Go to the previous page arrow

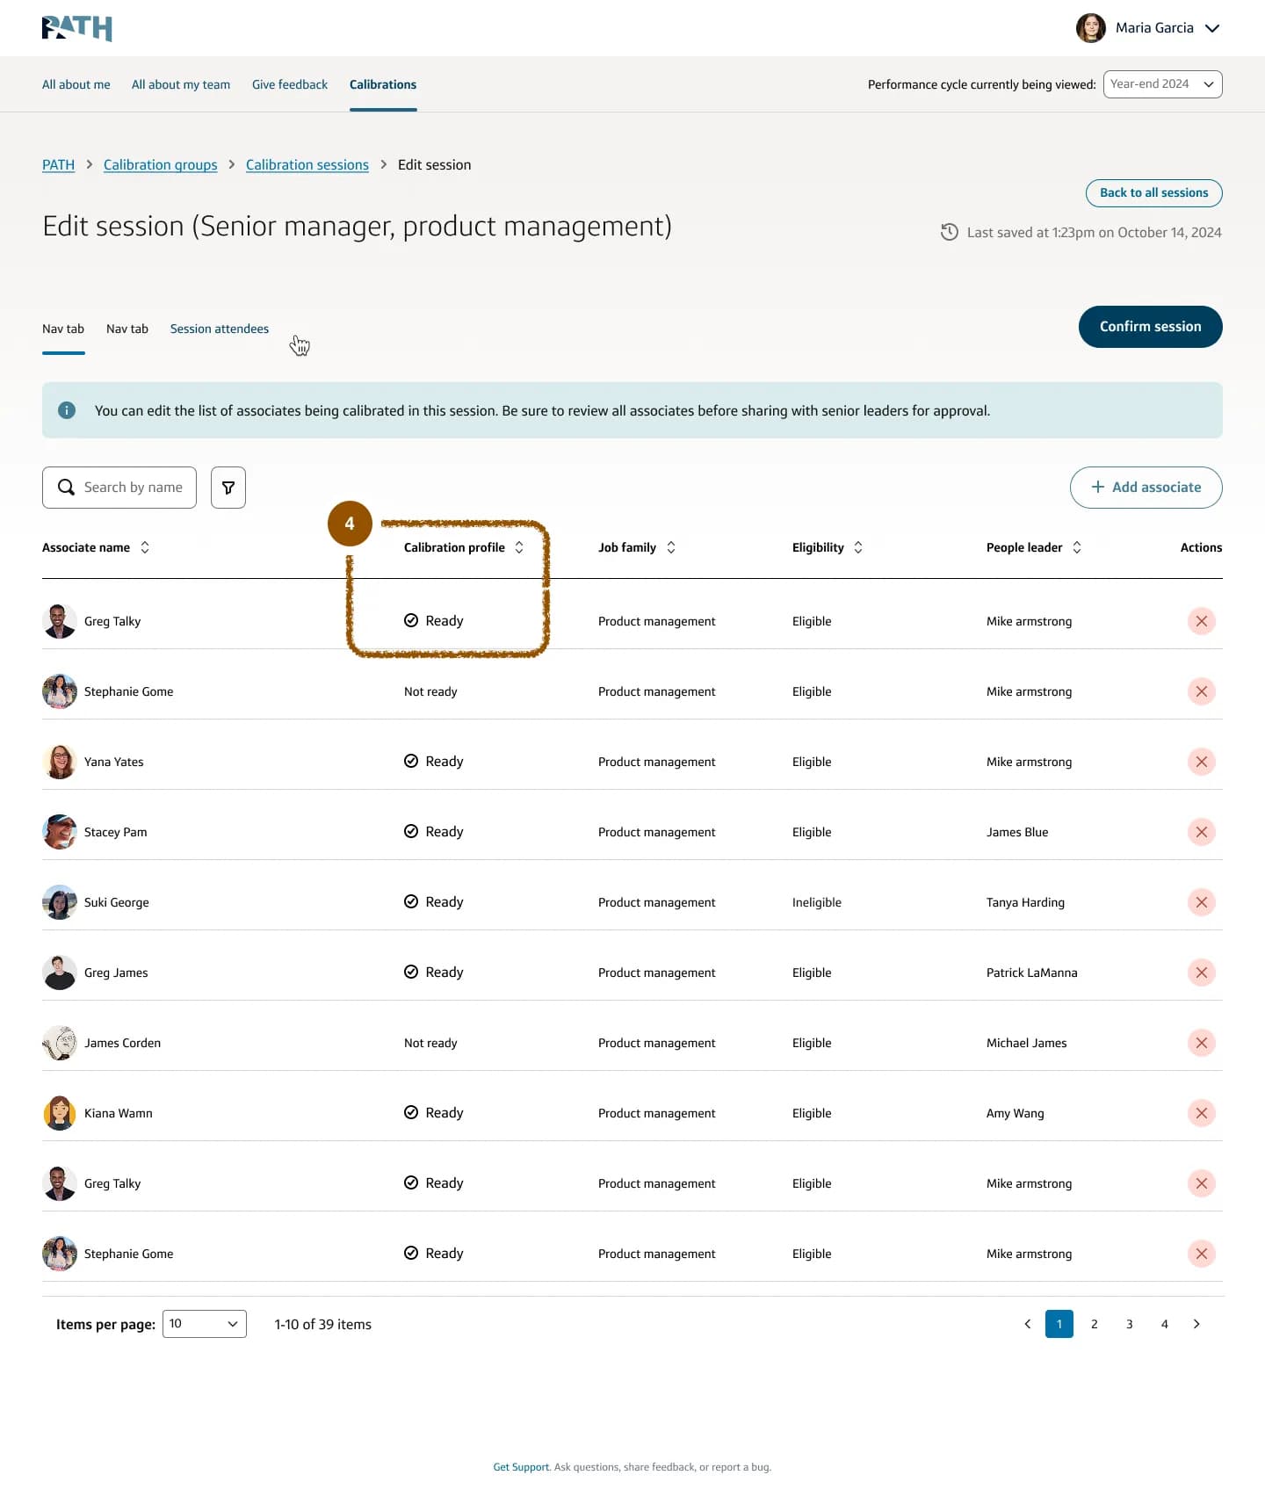(1027, 1324)
